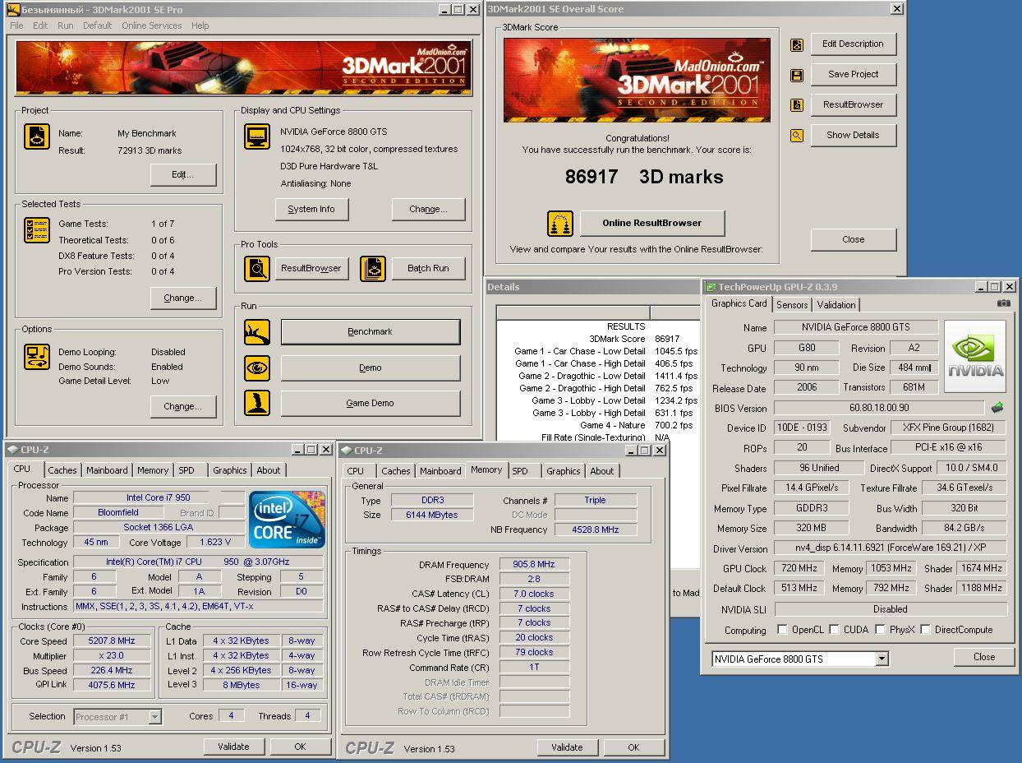The width and height of the screenshot is (1022, 763).
Task: Click the Online ResultBrowser podium icon
Action: [x=560, y=224]
